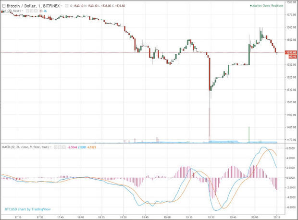Remove the Vol indicator with its X icon
Screen dimensions: 298x220
36,10
